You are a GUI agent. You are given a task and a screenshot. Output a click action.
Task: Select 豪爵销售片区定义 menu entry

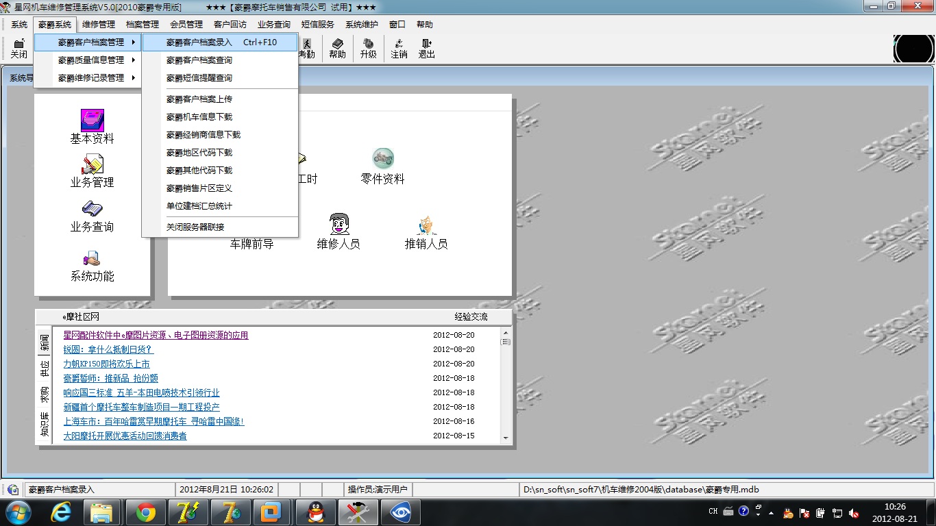220,188
